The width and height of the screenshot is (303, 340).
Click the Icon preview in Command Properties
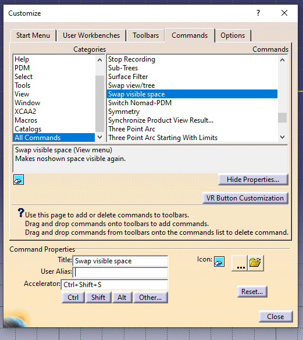click(219, 262)
